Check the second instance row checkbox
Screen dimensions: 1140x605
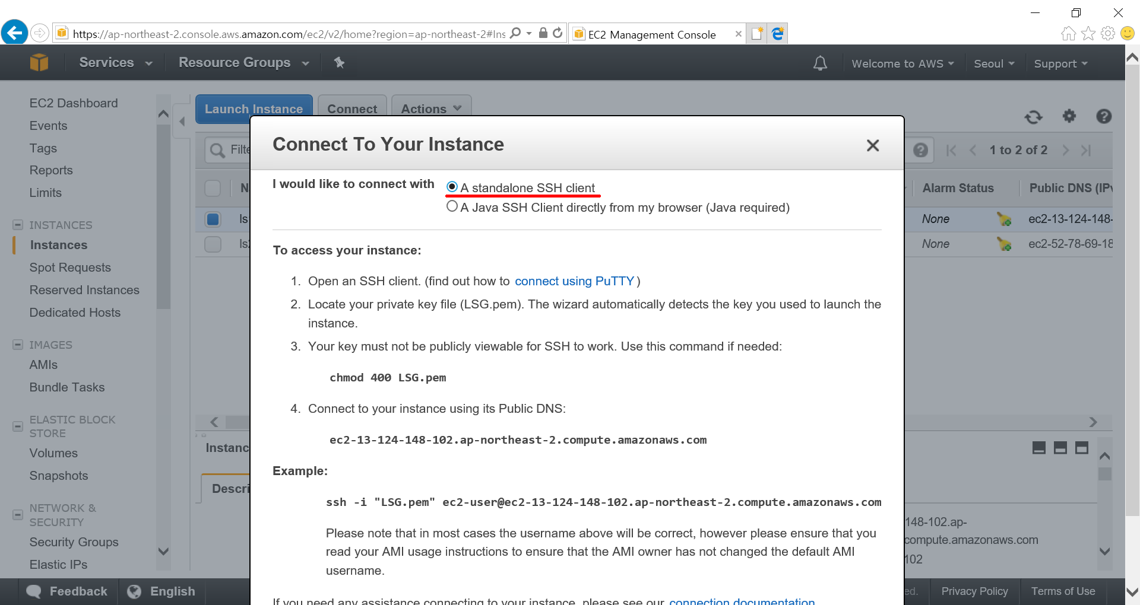(x=213, y=244)
